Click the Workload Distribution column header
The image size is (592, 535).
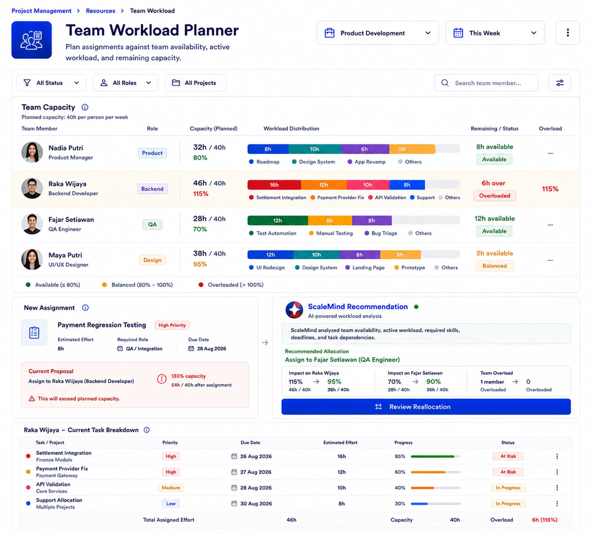[x=291, y=128]
